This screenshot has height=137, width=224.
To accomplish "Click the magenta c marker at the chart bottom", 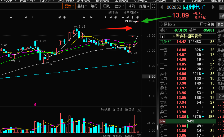I will [35, 105].
